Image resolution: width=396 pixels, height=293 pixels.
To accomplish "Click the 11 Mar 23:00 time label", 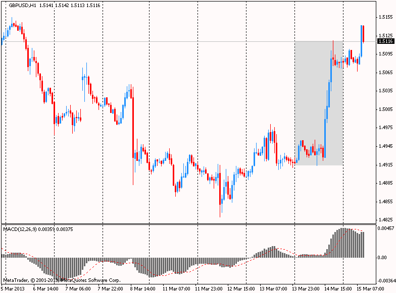I will coord(209,288).
